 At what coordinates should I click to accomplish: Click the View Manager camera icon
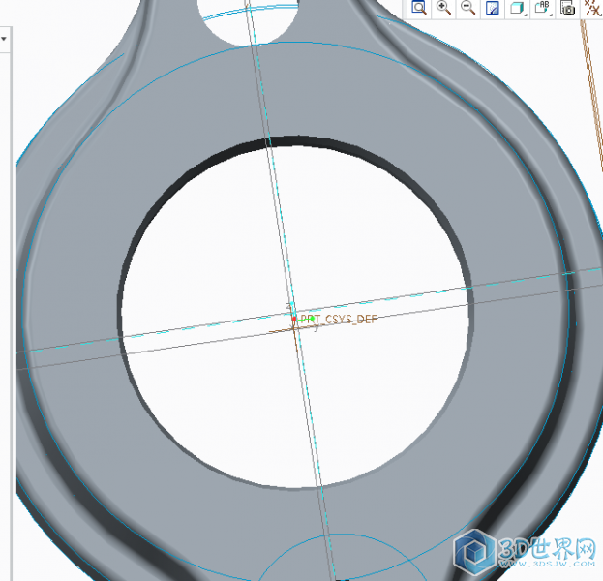(x=567, y=8)
